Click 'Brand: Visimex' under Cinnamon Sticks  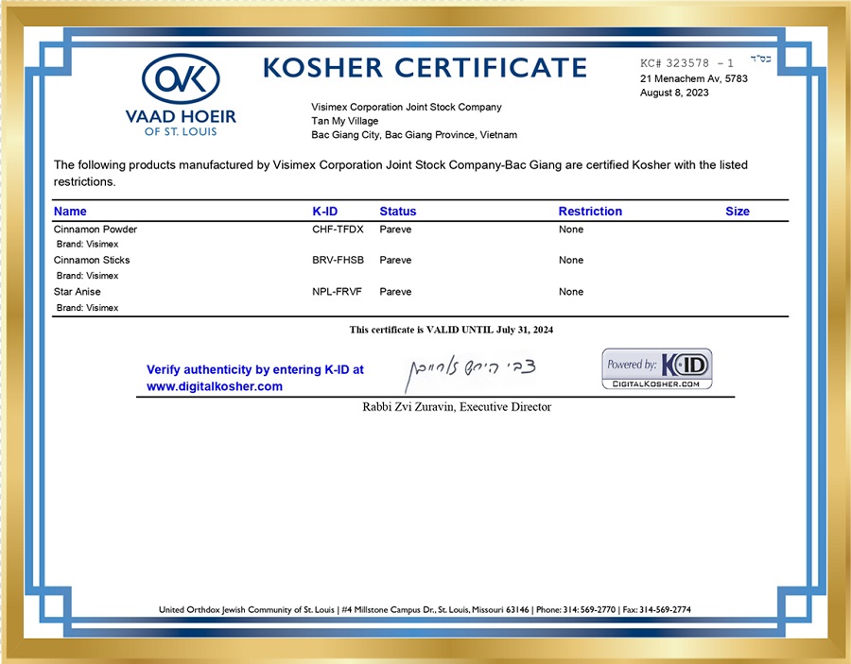point(87,276)
